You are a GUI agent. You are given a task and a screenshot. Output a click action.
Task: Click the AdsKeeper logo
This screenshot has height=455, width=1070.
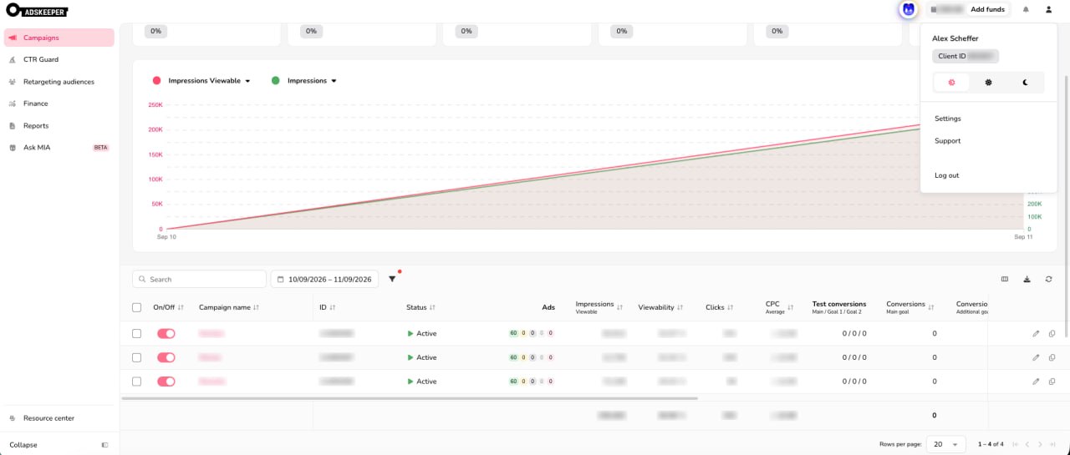[x=37, y=11]
